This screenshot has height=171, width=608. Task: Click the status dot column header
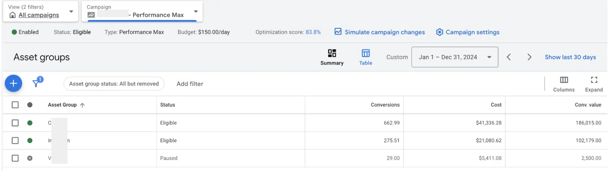(x=30, y=105)
